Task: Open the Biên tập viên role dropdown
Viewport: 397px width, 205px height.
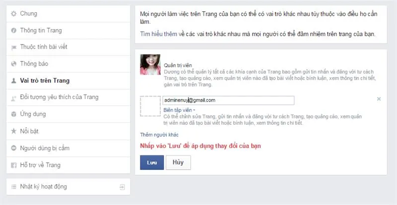Action: (179, 110)
